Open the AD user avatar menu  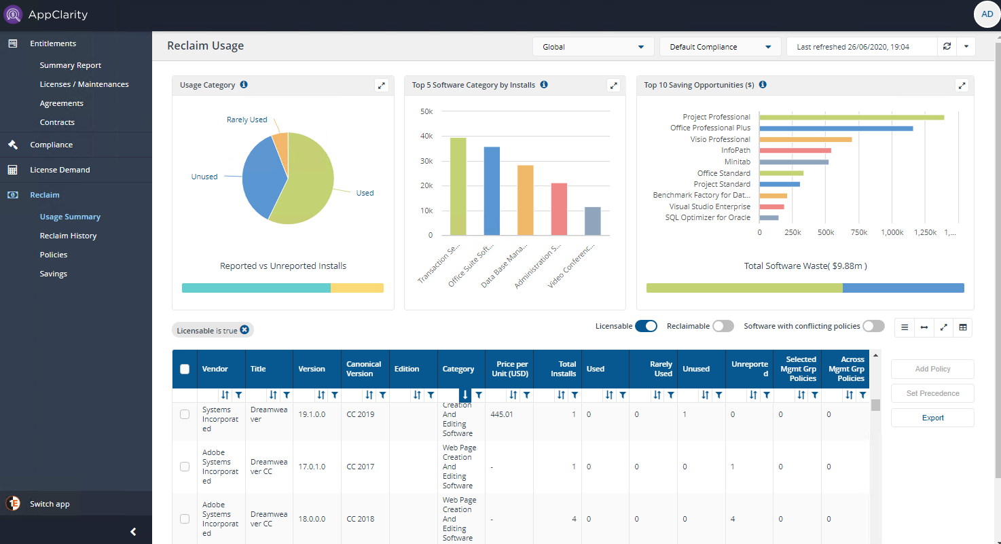[x=987, y=14]
